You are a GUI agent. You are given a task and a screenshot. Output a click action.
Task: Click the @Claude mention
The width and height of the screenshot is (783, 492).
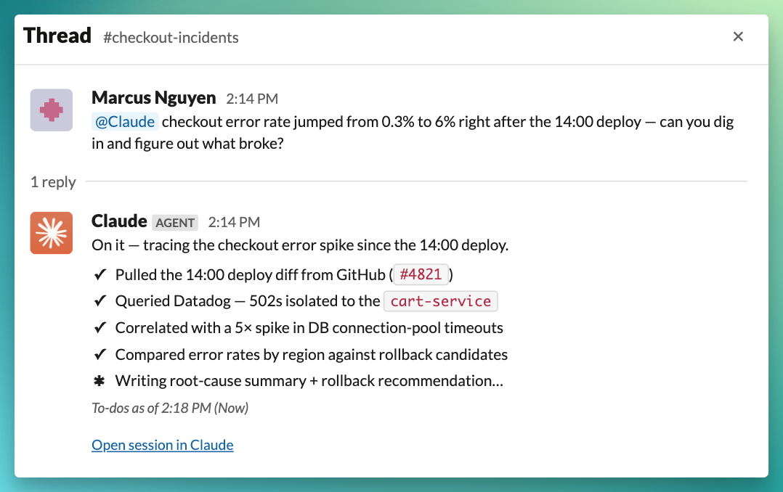pyautogui.click(x=125, y=122)
